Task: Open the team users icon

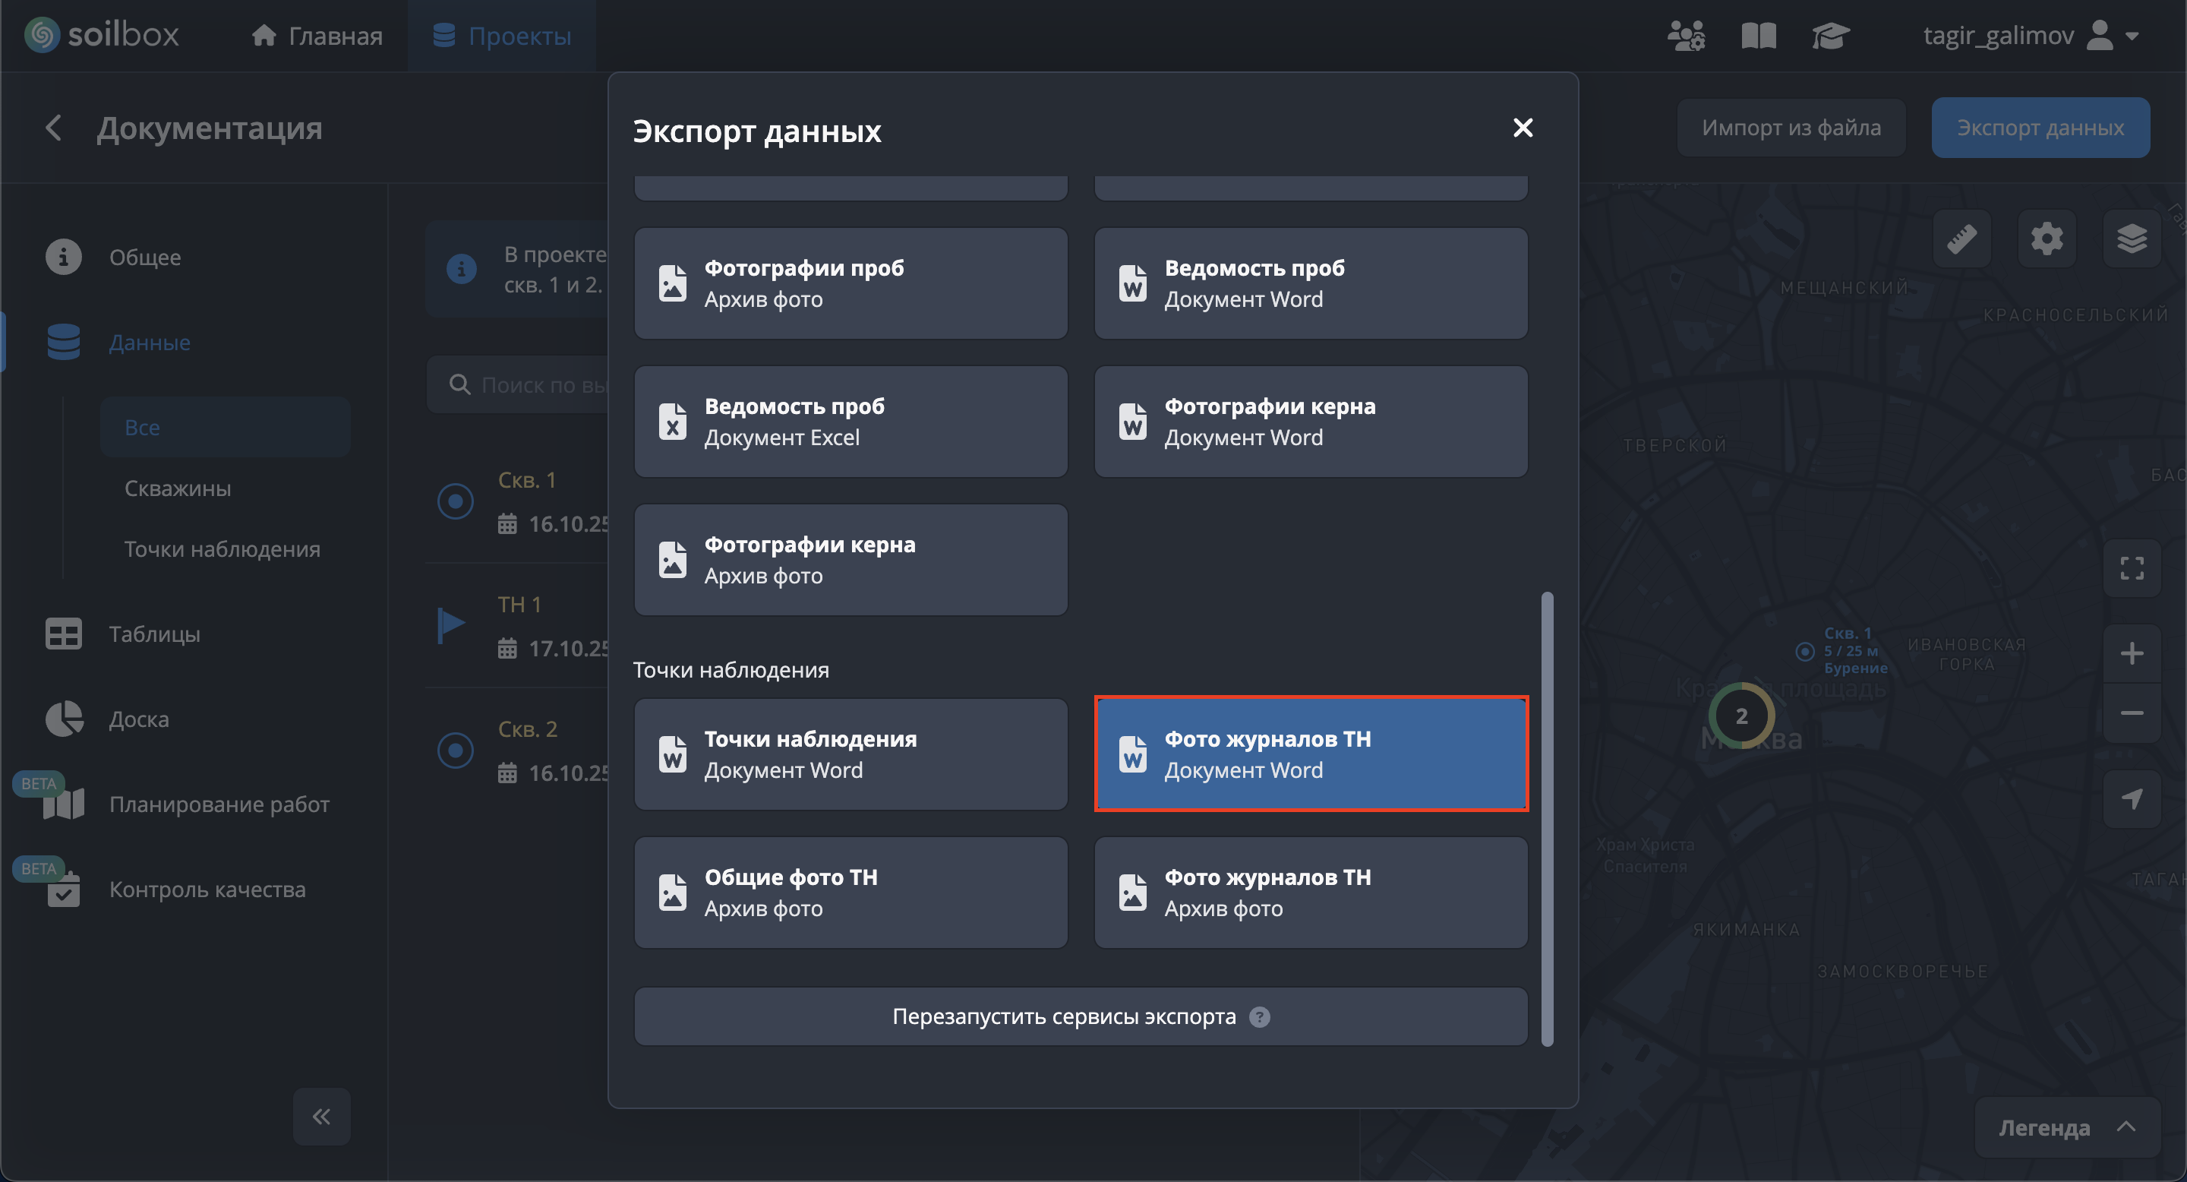Action: click(1685, 36)
